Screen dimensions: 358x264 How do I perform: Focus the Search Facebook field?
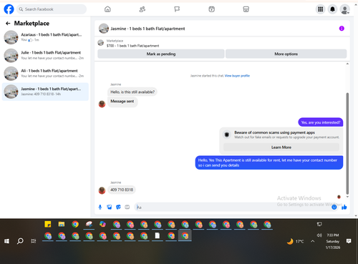52,9
